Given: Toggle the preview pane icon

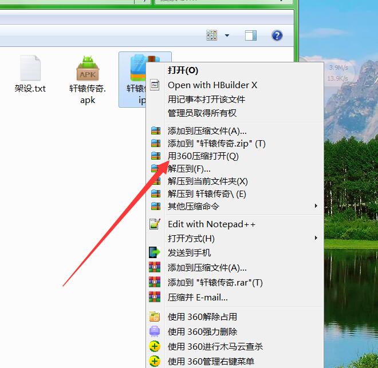Looking at the screenshot, I should [x=251, y=35].
